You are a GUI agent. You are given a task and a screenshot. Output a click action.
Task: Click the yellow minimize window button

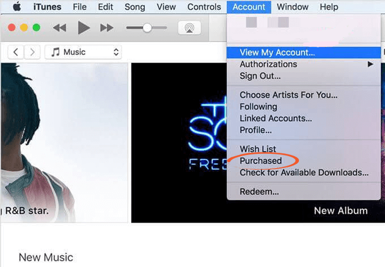click(x=24, y=28)
